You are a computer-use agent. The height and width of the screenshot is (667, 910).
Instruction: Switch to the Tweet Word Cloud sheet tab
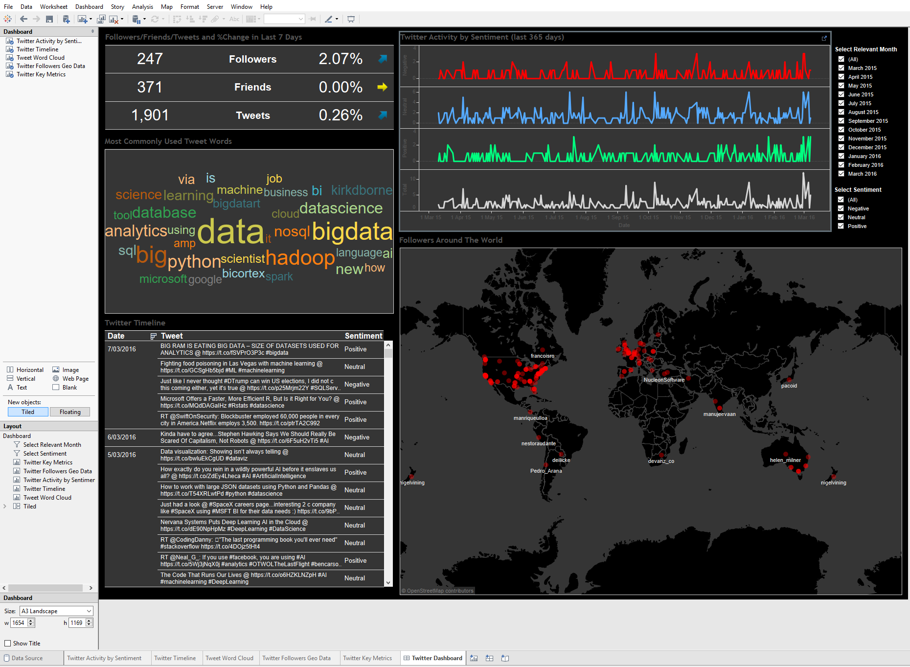tap(229, 658)
